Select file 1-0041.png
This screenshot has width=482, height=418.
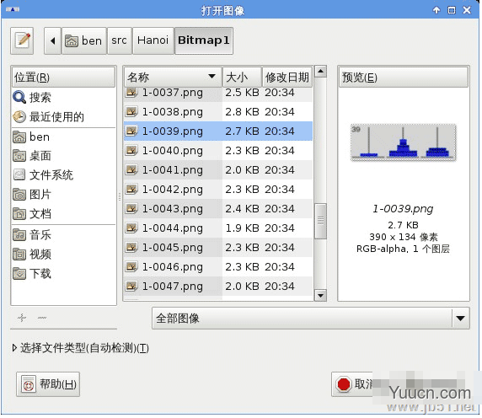(218, 170)
